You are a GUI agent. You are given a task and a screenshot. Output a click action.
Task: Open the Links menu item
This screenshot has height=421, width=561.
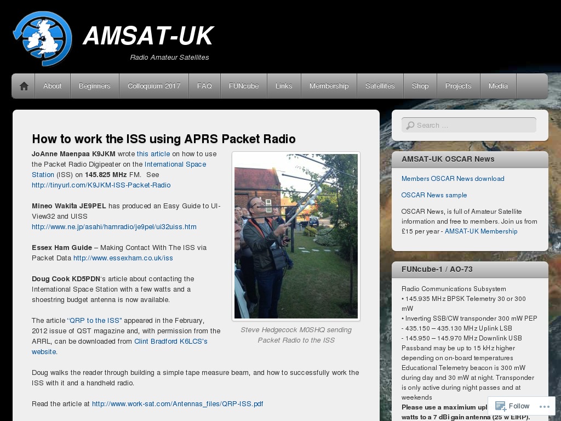pos(284,86)
